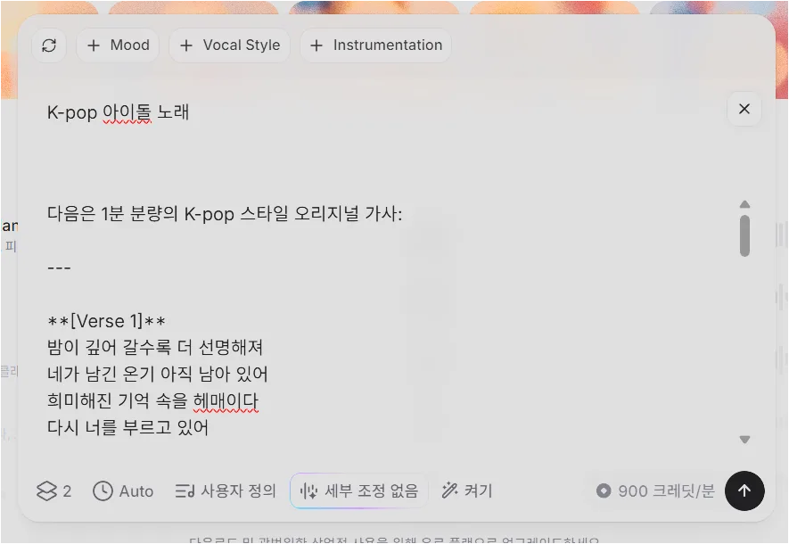Image resolution: width=789 pixels, height=544 pixels.
Task: Click the K-pop 아이돌 노래 title text
Action: 119,112
